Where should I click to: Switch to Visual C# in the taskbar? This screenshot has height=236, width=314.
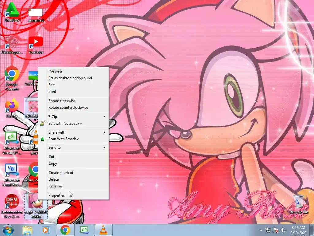[x=84, y=230]
